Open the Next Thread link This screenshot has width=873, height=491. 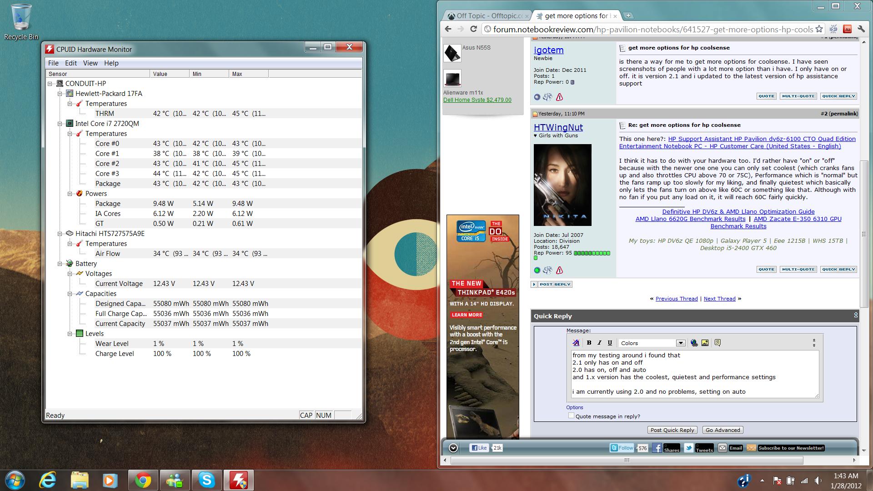pyautogui.click(x=719, y=299)
